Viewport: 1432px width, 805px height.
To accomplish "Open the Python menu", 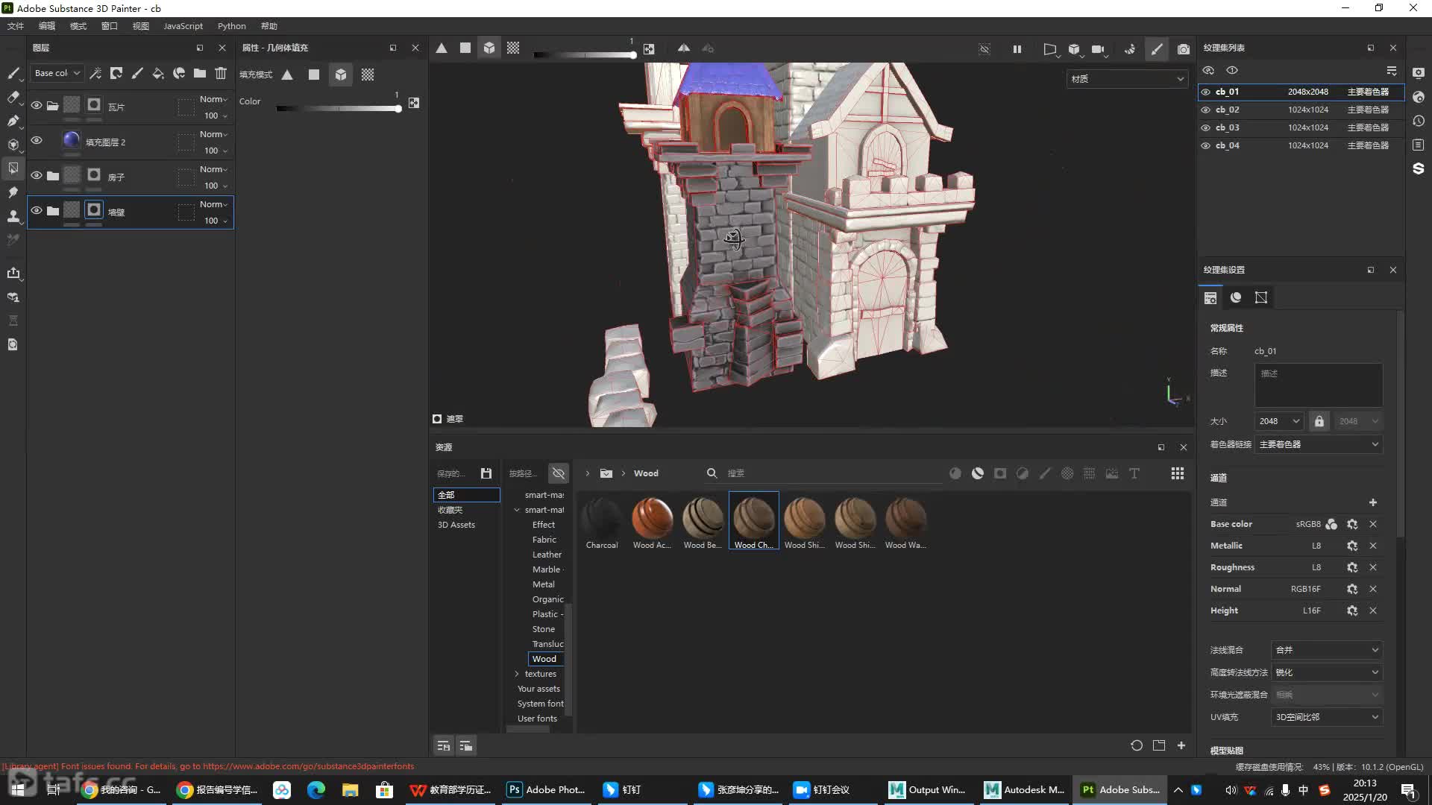I will click(x=232, y=26).
